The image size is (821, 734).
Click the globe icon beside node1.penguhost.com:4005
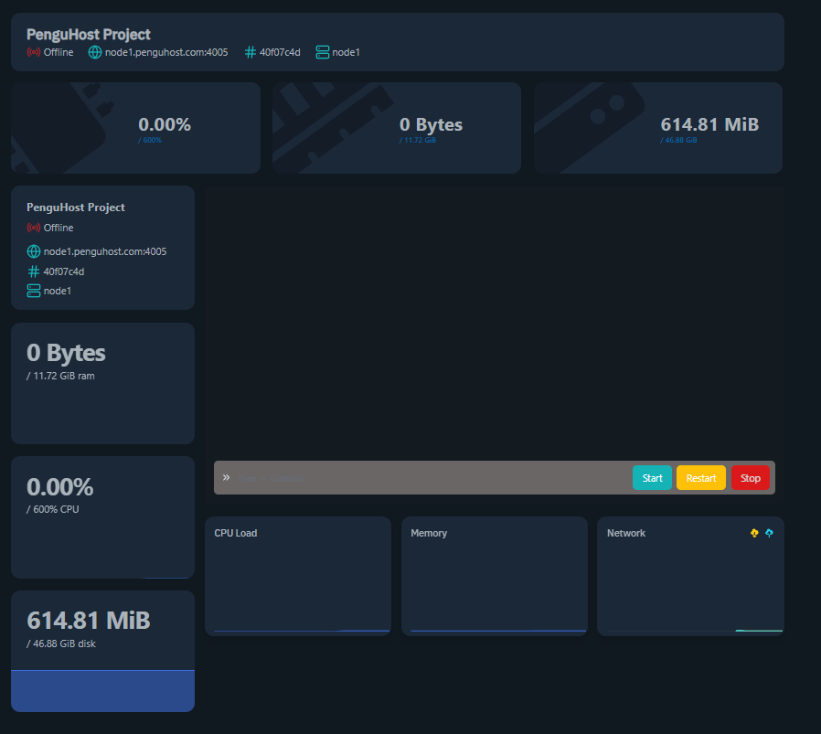point(94,53)
